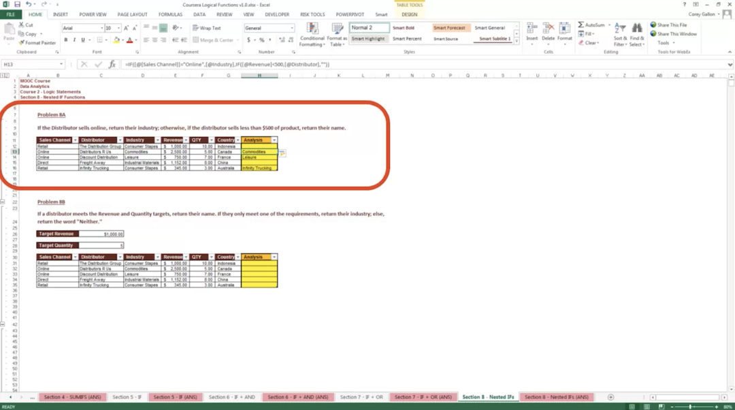This screenshot has width=735, height=410.
Task: Click the Delete cells icon
Action: 548,32
